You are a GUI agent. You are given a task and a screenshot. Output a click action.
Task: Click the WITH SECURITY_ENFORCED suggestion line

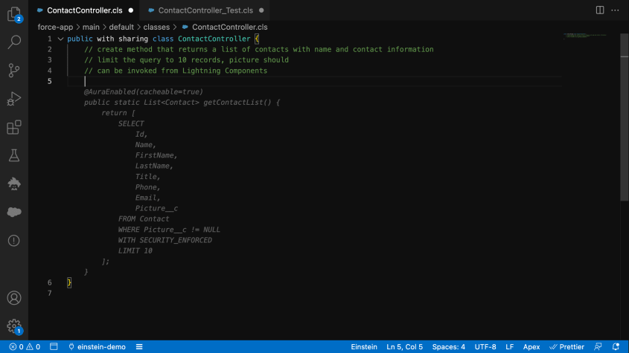point(165,240)
